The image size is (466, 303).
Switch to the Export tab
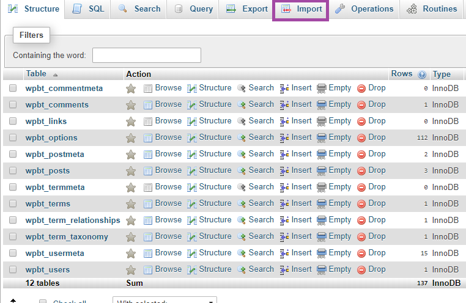tap(246, 9)
